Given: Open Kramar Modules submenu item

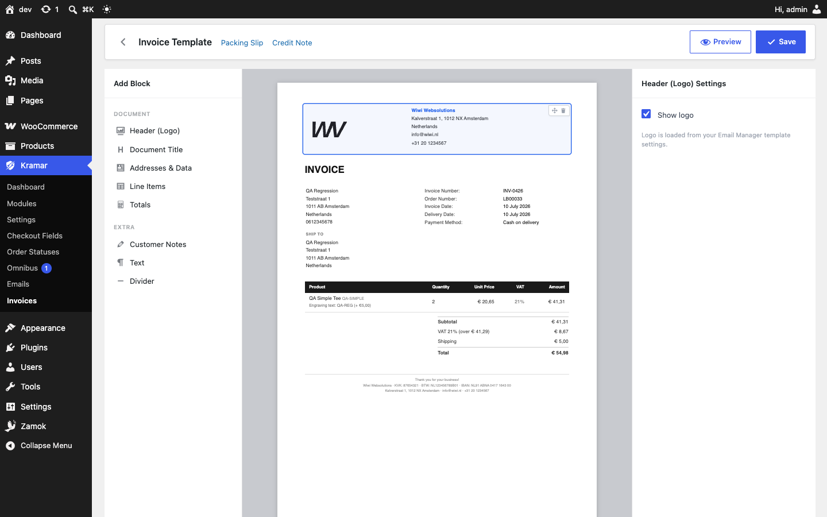Looking at the screenshot, I should [22, 203].
